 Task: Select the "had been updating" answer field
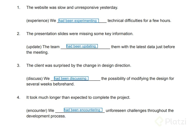[82, 46]
